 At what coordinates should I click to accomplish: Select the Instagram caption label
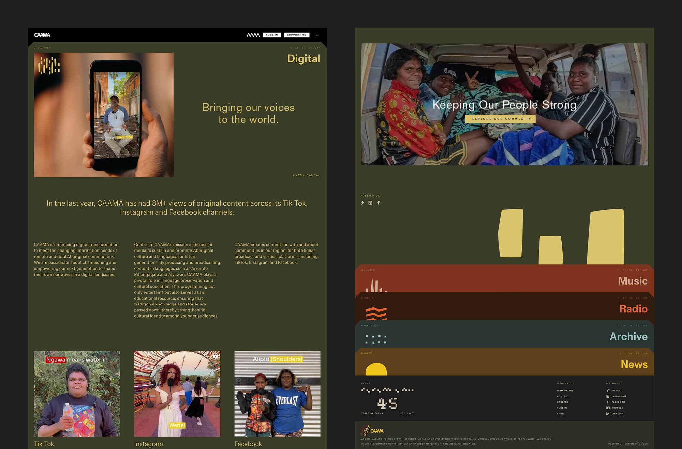click(148, 444)
